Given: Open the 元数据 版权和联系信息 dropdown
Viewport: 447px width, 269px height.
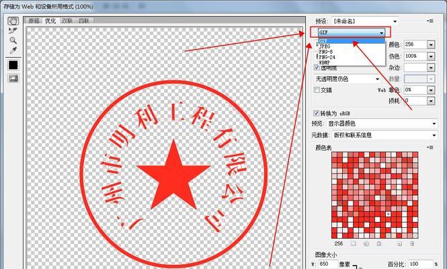Looking at the screenshot, I should tap(384, 135).
